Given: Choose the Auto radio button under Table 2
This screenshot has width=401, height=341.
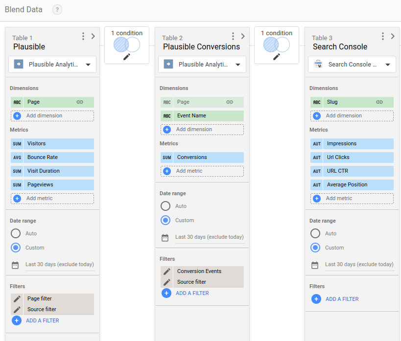Looking at the screenshot, I should 165,206.
